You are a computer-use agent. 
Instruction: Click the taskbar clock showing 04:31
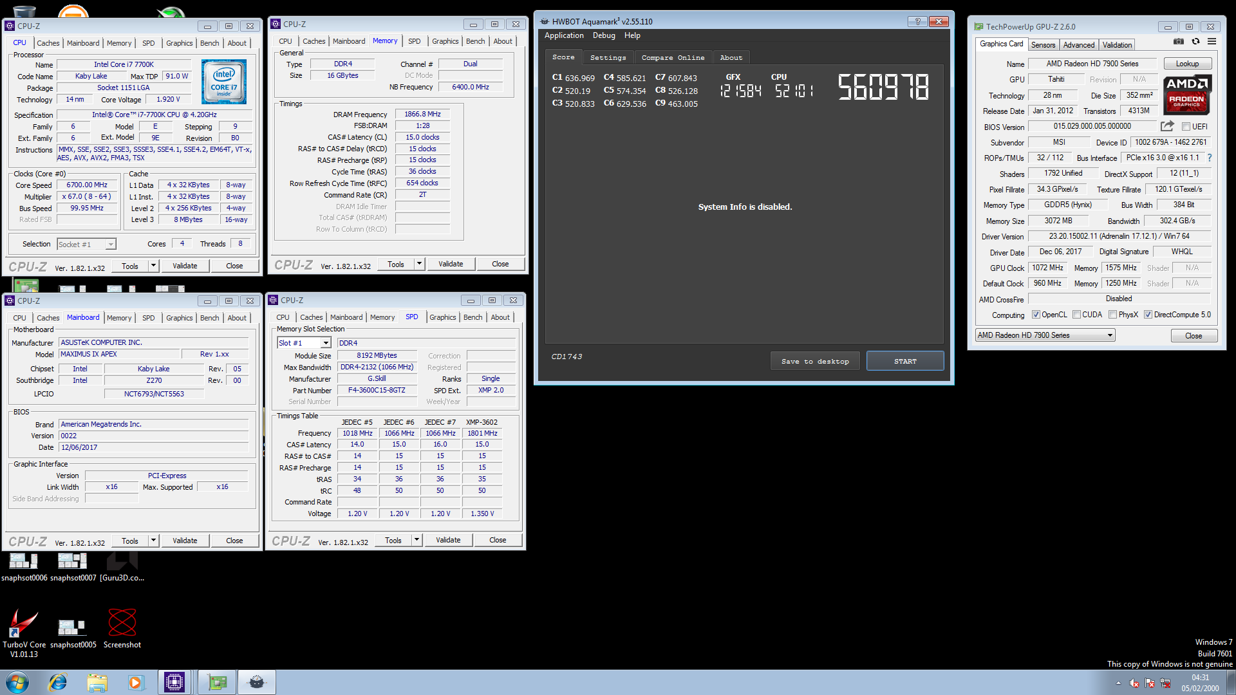click(x=1200, y=683)
